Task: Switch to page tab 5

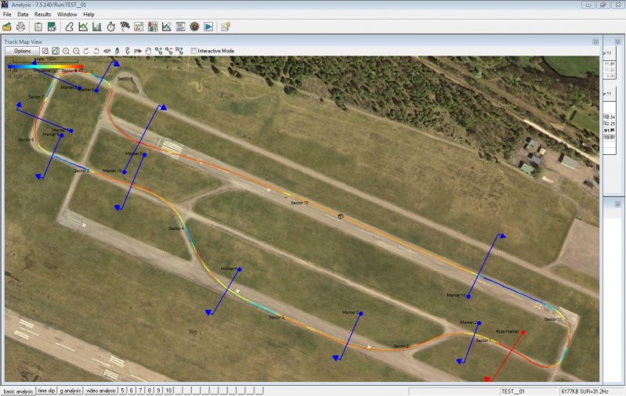Action: coord(122,391)
